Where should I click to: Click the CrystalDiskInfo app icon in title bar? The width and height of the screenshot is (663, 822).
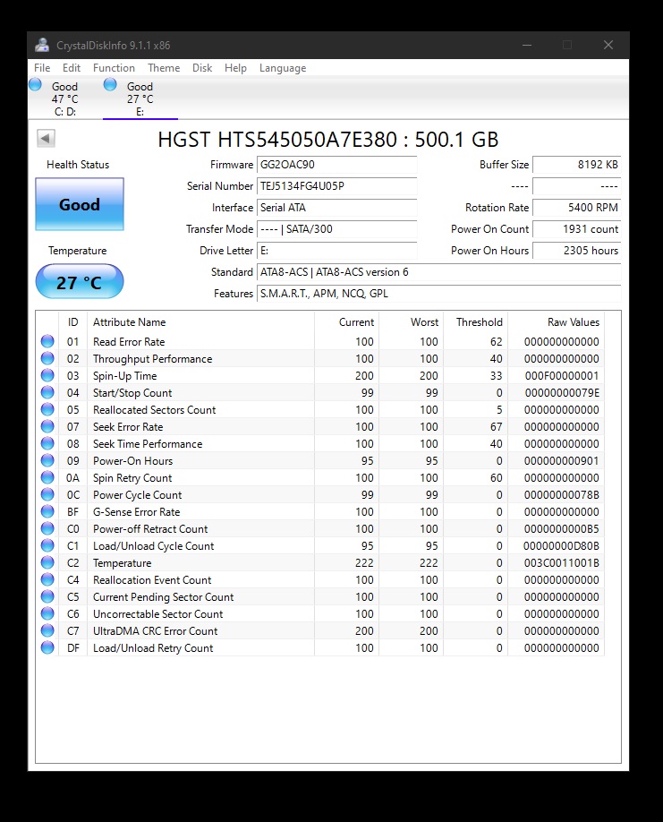tap(42, 45)
